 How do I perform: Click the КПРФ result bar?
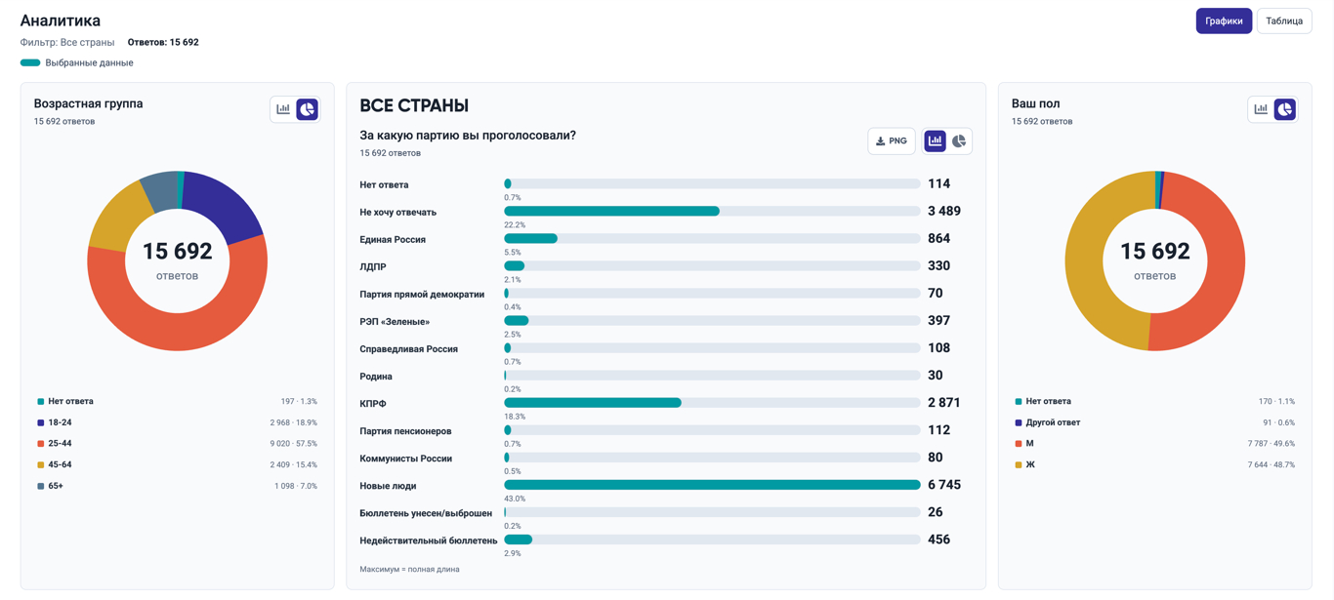[712, 403]
